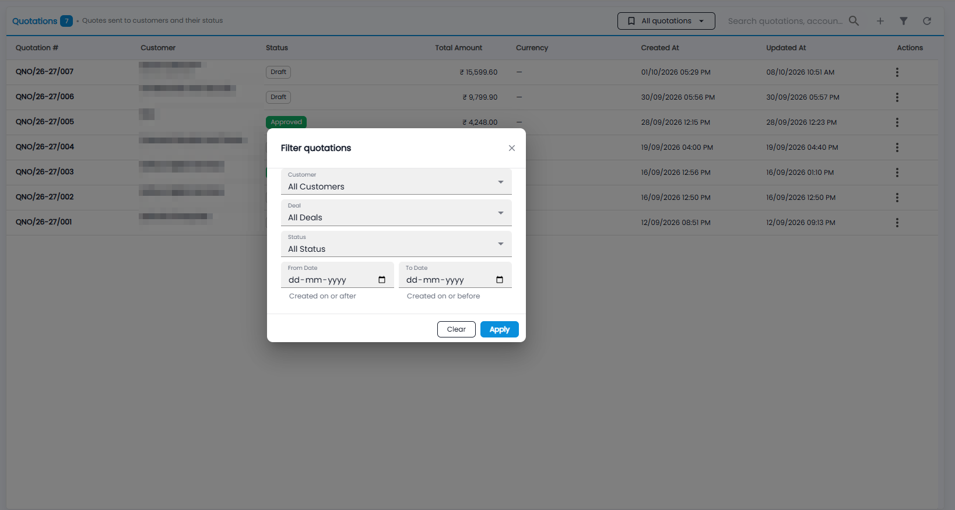
Task: Clear all quotation filters
Action: [457, 329]
